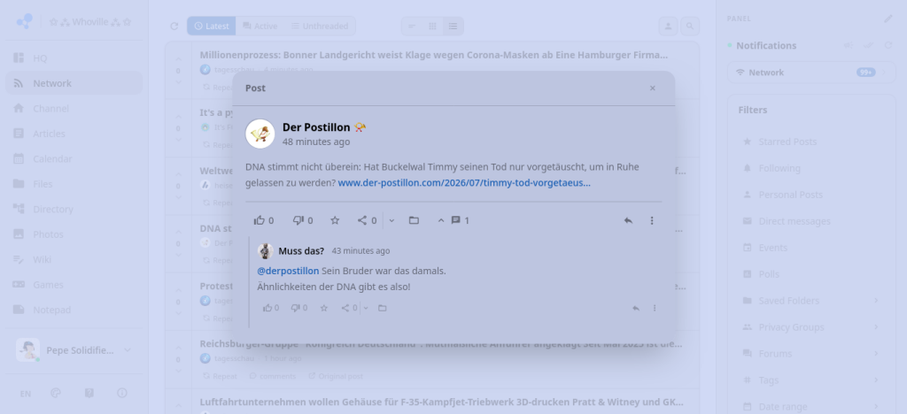Open Wiki in the sidebar
The height and width of the screenshot is (414, 907).
tap(74, 259)
